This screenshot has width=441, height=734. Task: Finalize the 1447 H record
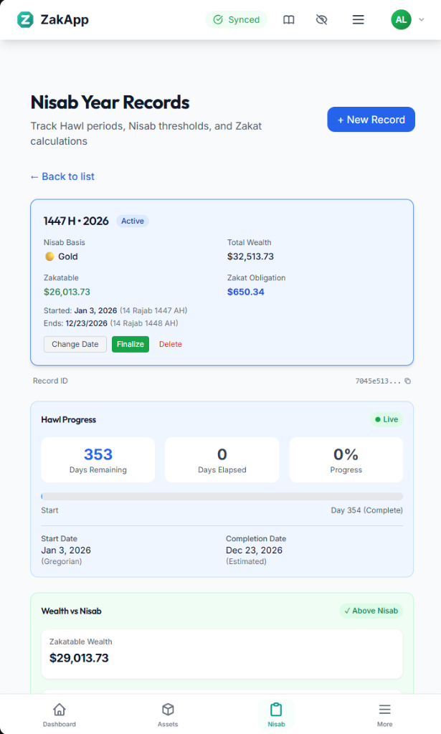coord(130,344)
